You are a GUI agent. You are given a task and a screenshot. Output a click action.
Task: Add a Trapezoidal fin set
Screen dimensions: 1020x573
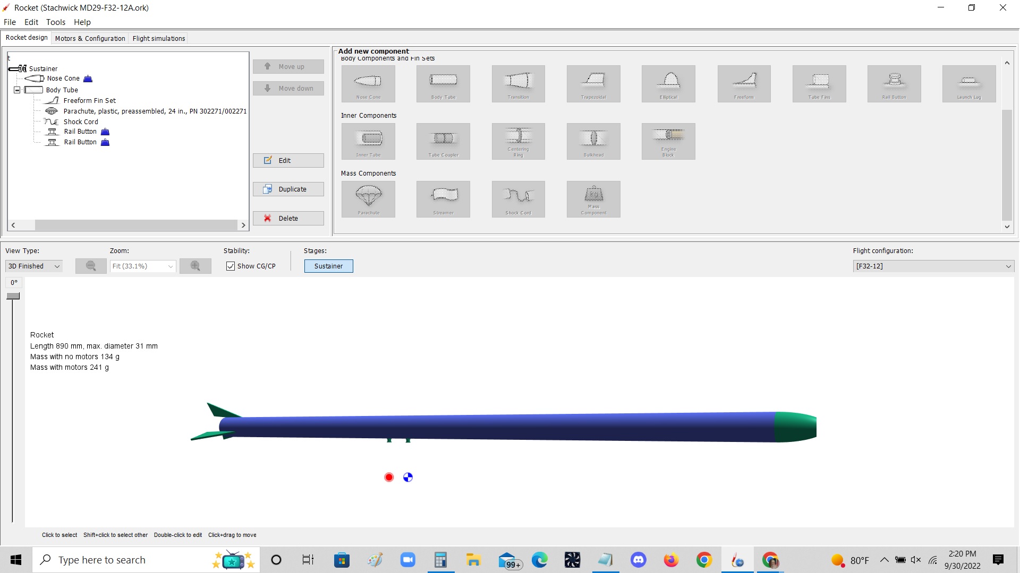[593, 83]
